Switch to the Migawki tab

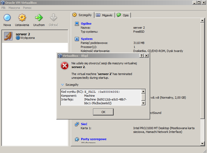pos(105,15)
